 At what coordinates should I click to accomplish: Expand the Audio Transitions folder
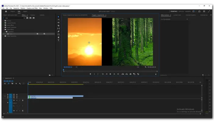3,27
